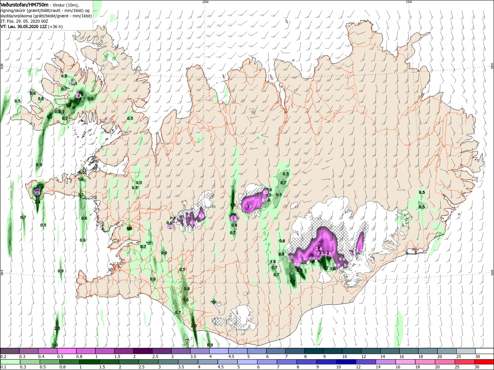Click the white '0.4' value in the purple area
Viewport: 494px width, 370px height.
[x=342, y=259]
